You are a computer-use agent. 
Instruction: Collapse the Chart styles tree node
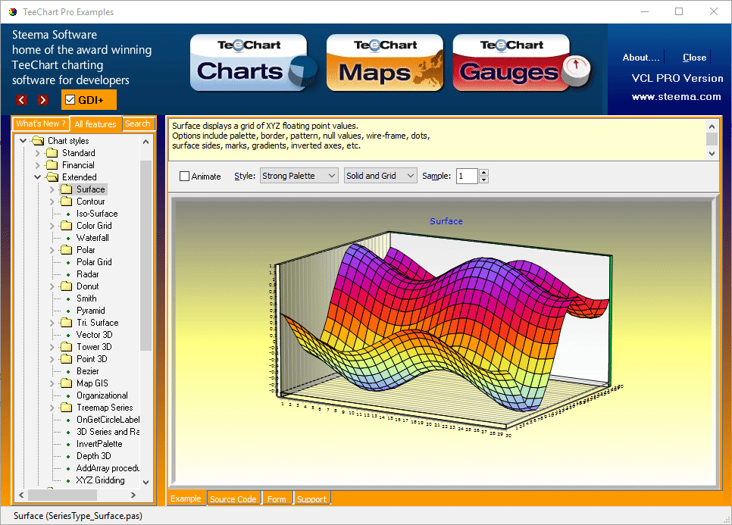click(23, 140)
